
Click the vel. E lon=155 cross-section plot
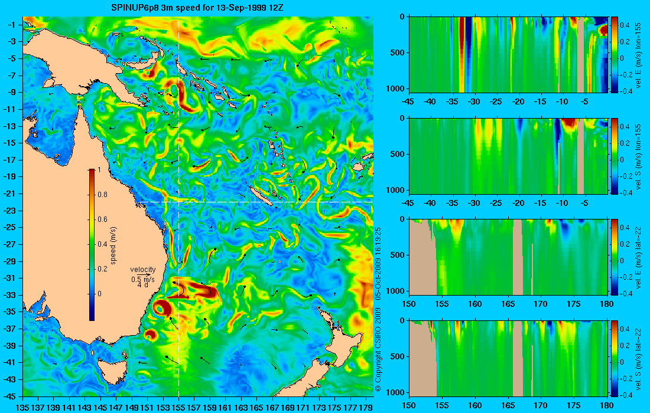[x=508, y=55]
